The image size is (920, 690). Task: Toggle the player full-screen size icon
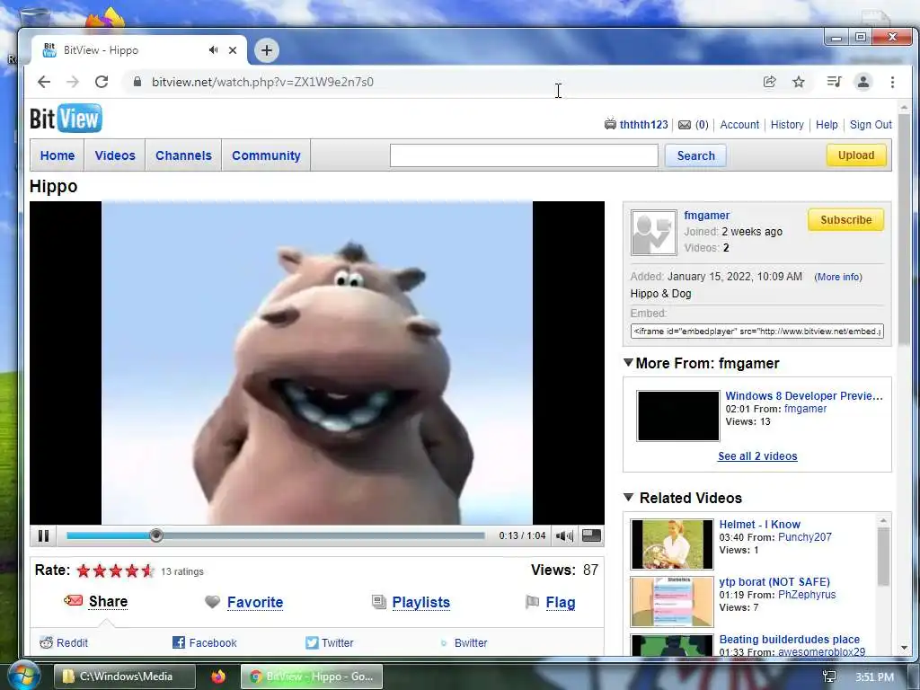591,535
